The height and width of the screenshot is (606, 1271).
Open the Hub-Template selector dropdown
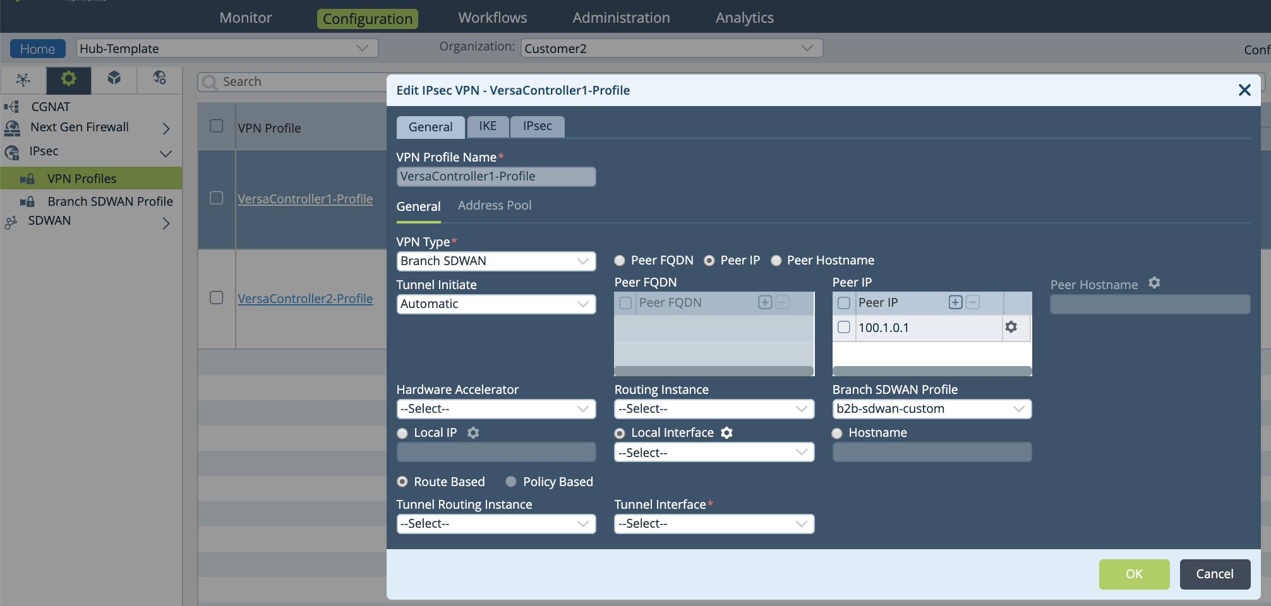(x=227, y=48)
